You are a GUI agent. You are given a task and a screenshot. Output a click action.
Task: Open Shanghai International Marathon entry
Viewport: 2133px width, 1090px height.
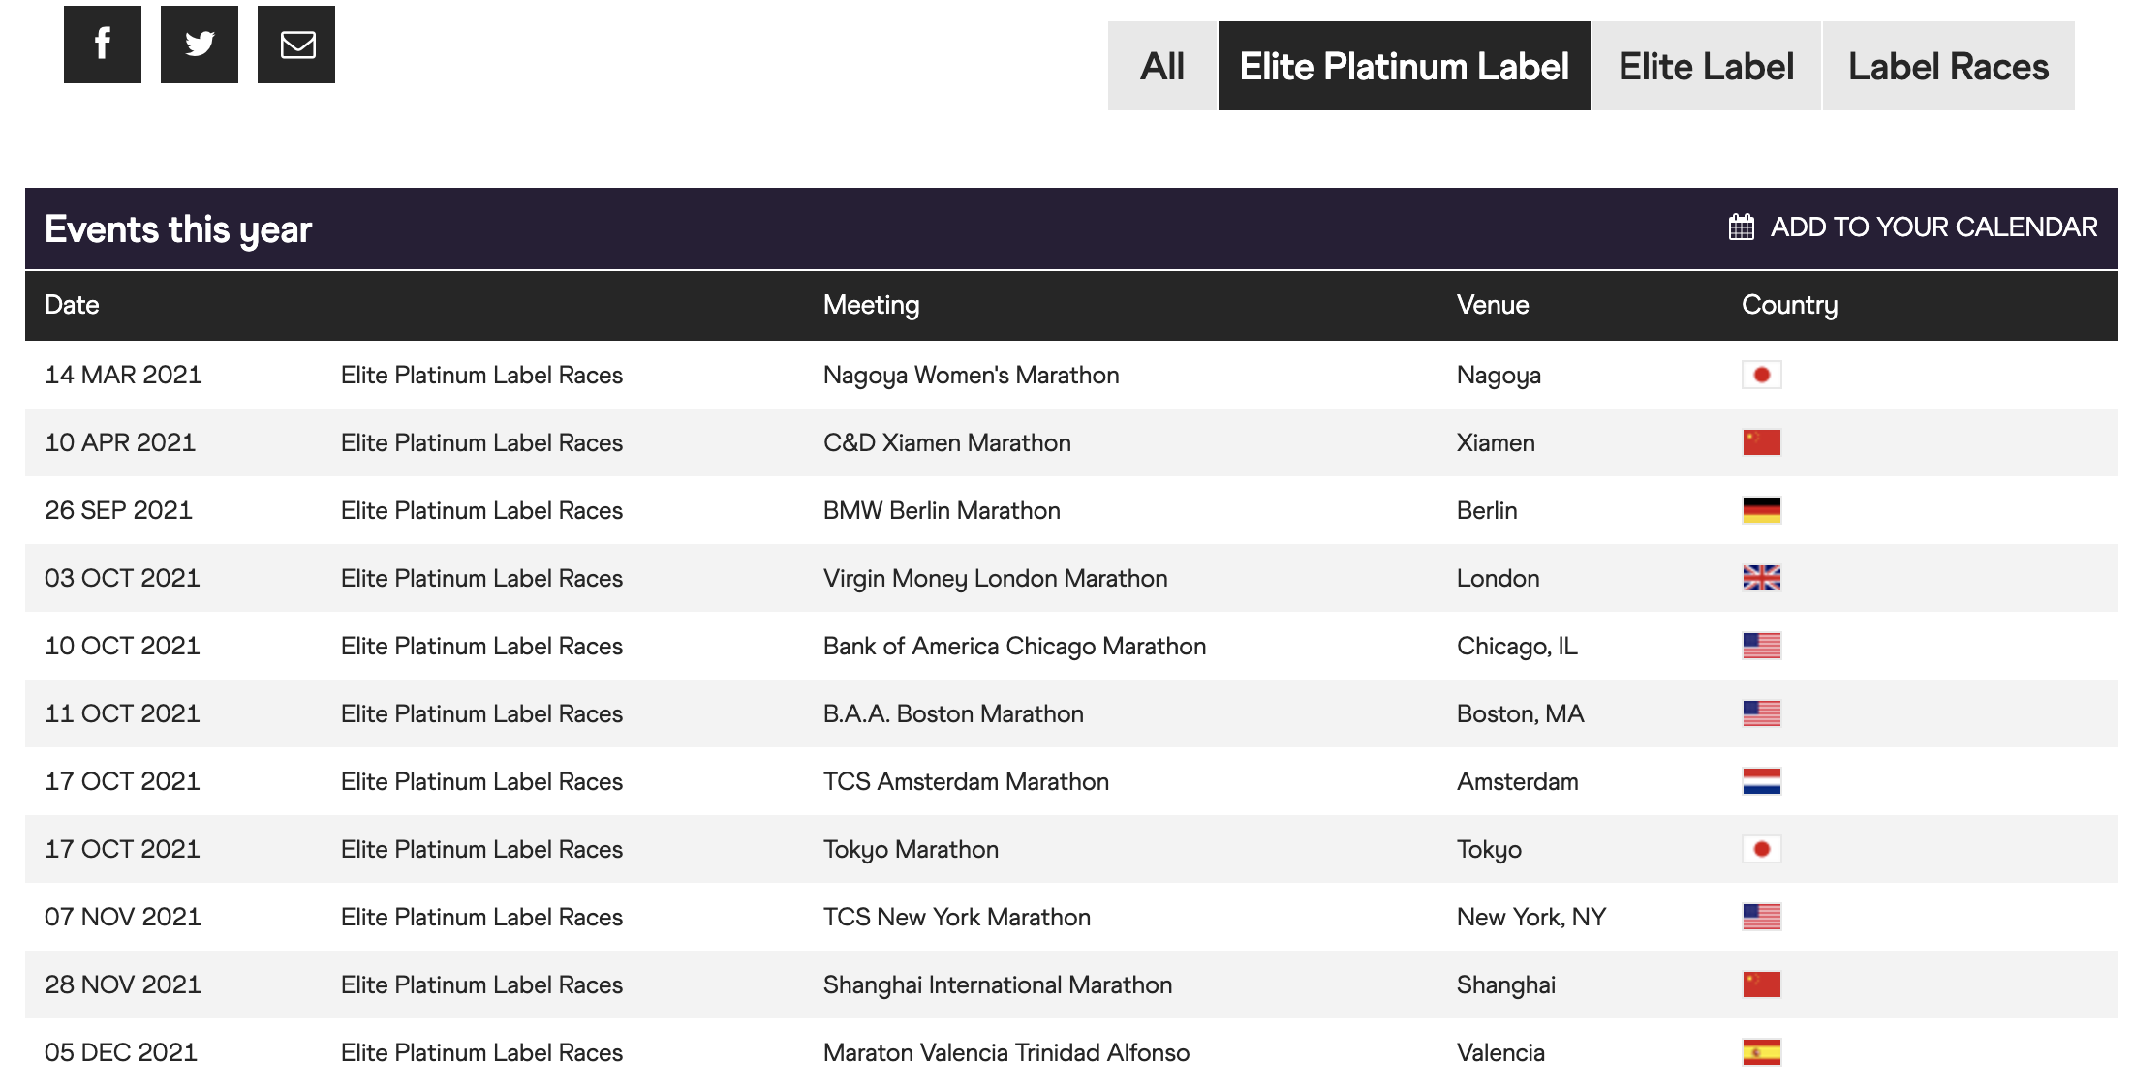coord(997,985)
